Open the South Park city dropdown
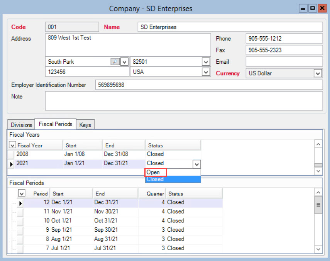Screen dimensions: 330x261 (124, 62)
